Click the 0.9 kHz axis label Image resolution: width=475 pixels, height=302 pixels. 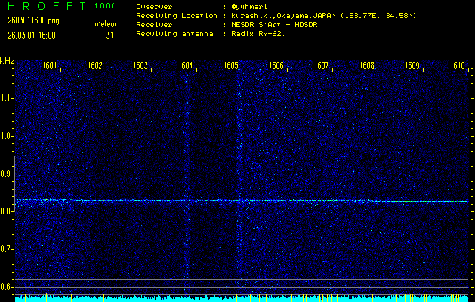pos(6,174)
